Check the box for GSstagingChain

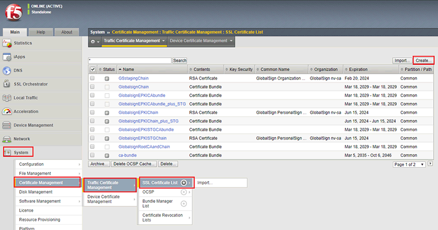[x=92, y=78]
